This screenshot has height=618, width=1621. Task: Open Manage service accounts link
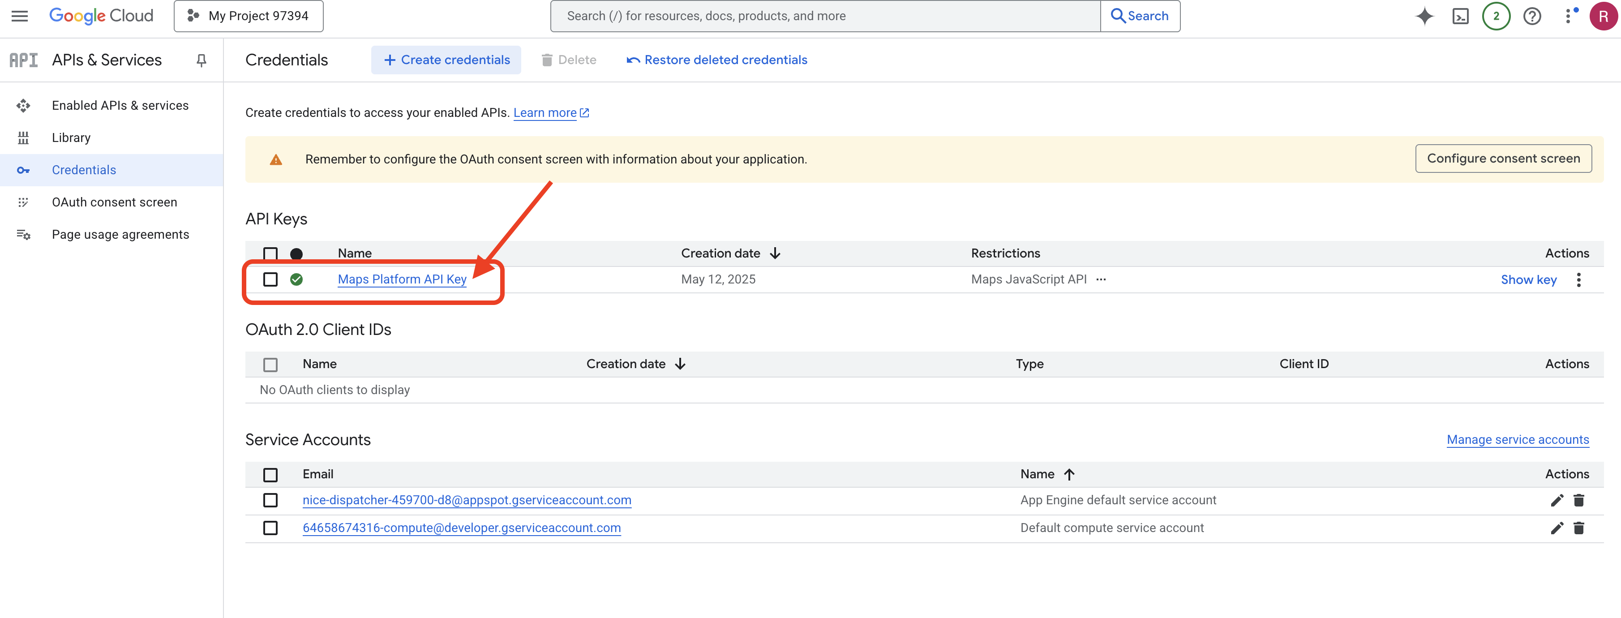1517,440
